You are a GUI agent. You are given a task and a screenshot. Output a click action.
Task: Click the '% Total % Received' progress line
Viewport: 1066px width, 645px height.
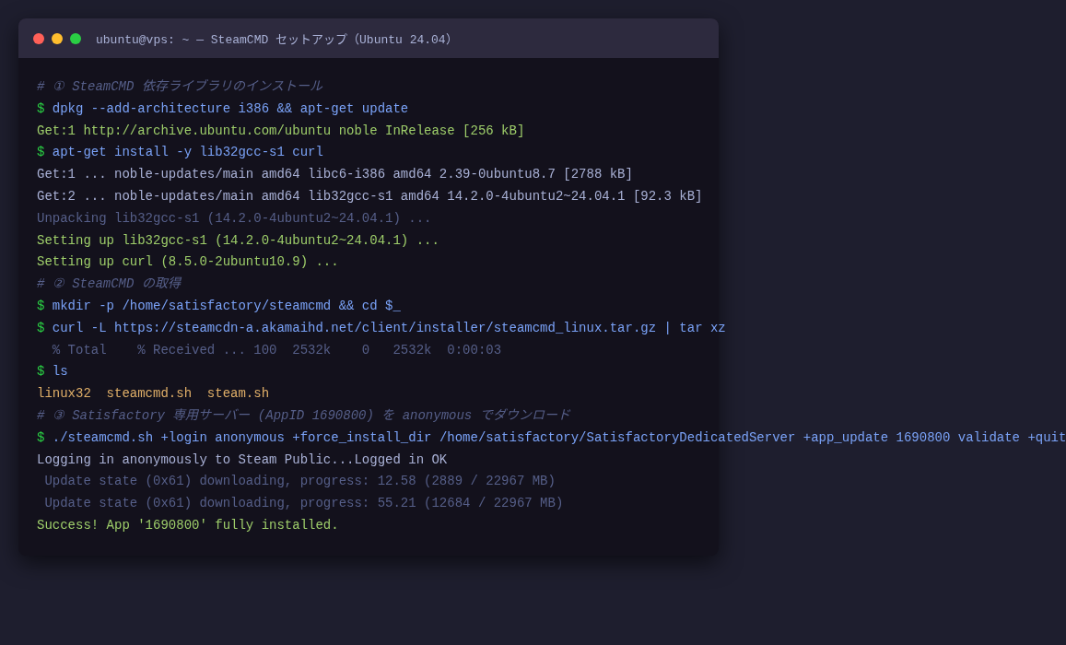point(276,350)
